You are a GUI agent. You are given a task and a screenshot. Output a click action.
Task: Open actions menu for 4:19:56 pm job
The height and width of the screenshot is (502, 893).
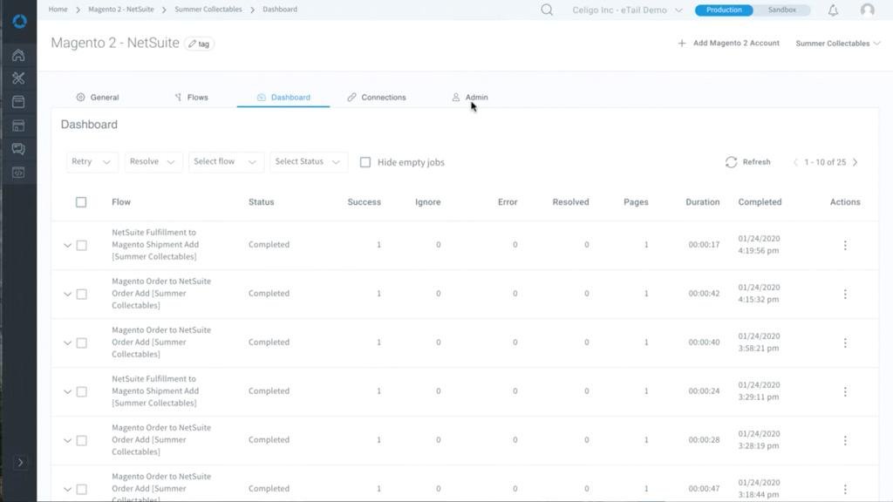tap(845, 245)
